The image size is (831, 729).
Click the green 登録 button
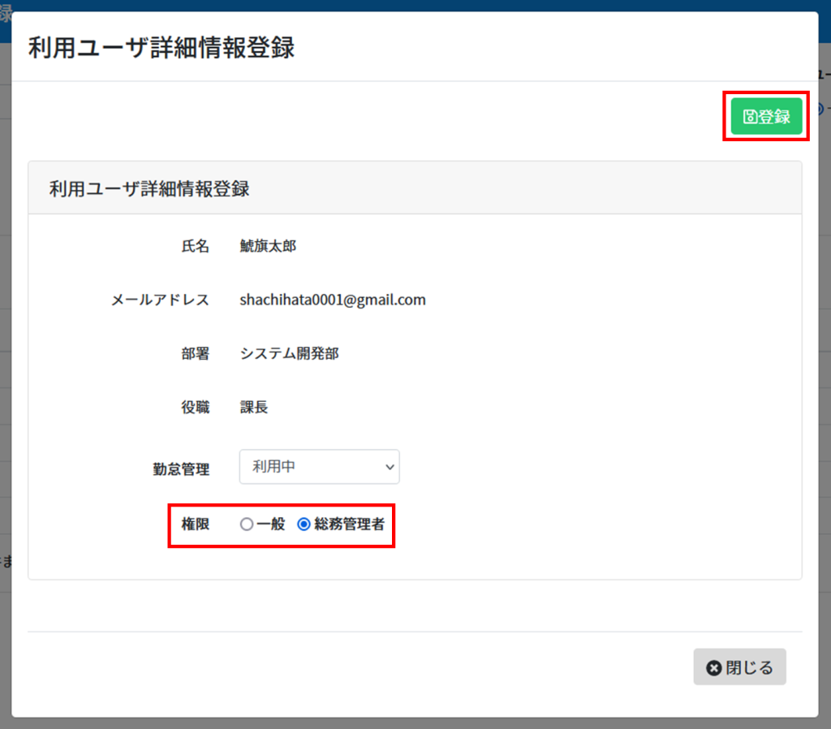click(x=766, y=117)
